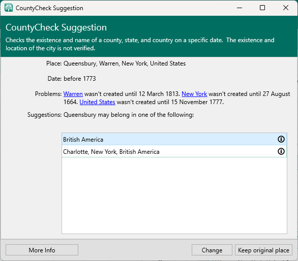Screen dimensions: 298x261
Task: Open the Warren county link
Action: (73, 94)
